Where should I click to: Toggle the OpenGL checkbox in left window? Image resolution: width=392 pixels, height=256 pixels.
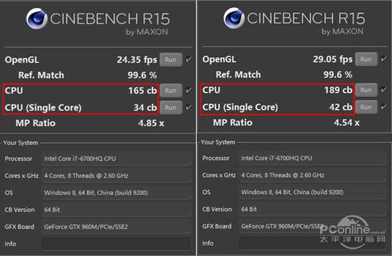click(189, 60)
